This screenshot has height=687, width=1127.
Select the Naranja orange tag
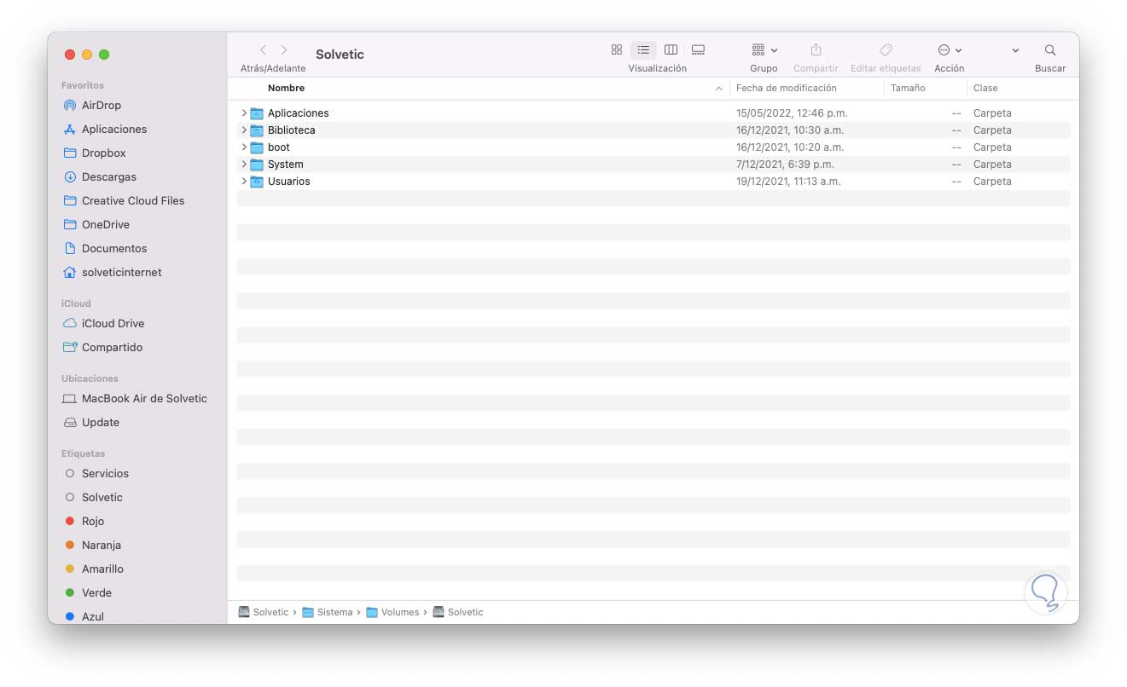[92, 546]
